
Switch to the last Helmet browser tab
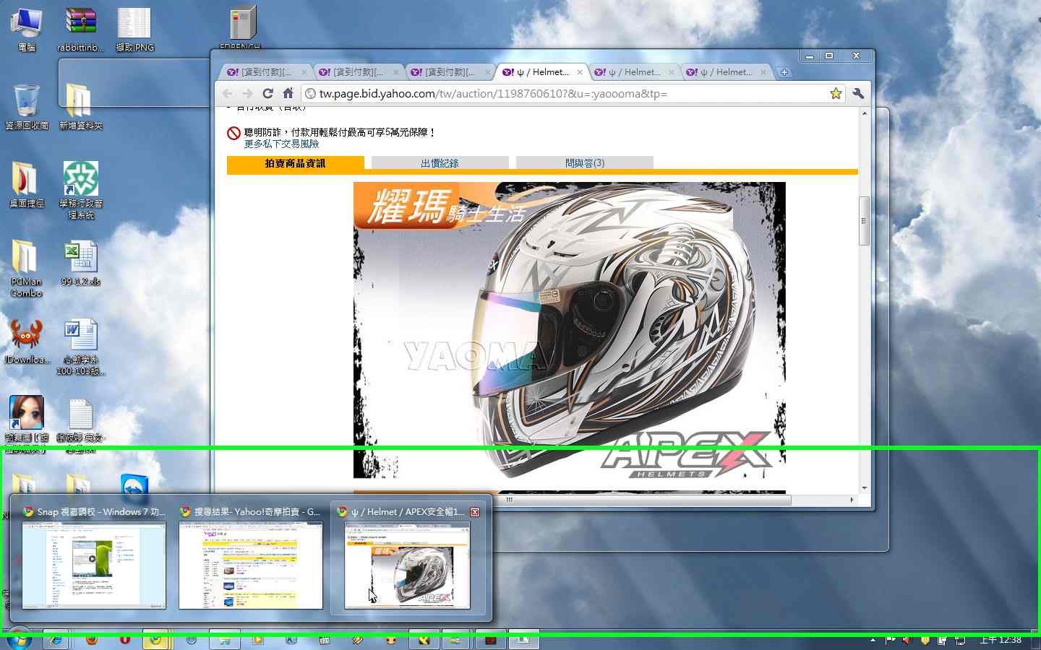point(726,72)
